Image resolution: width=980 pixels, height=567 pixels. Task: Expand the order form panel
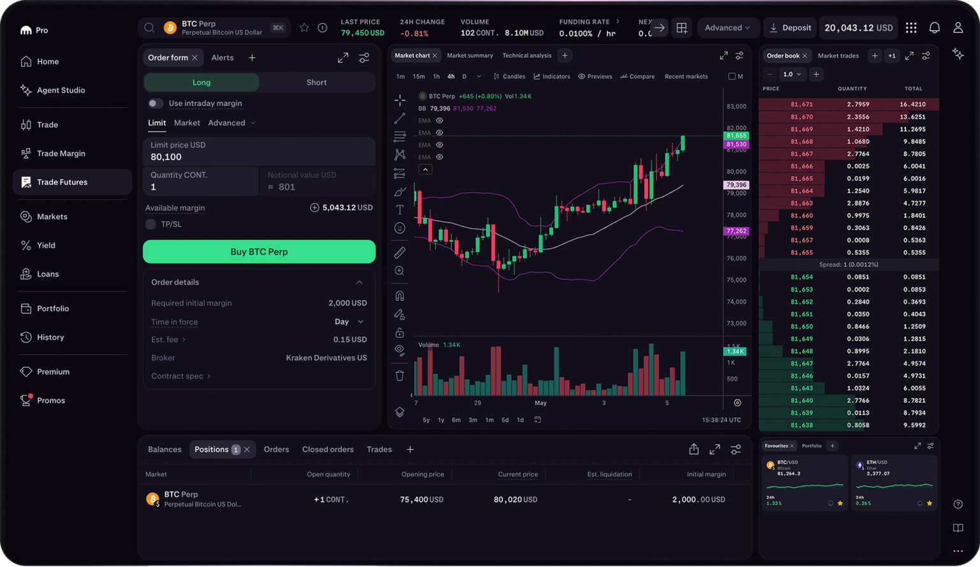[x=343, y=58]
